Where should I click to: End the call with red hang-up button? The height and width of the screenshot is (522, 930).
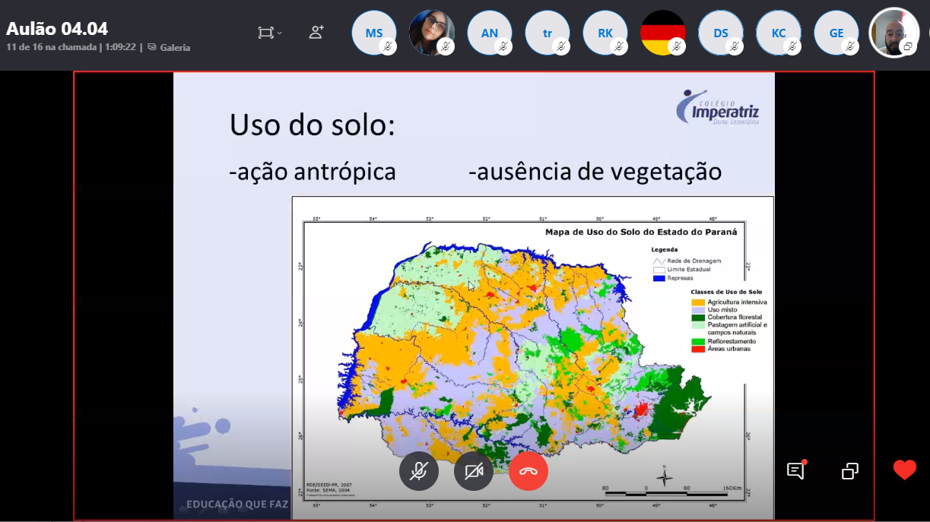point(528,471)
